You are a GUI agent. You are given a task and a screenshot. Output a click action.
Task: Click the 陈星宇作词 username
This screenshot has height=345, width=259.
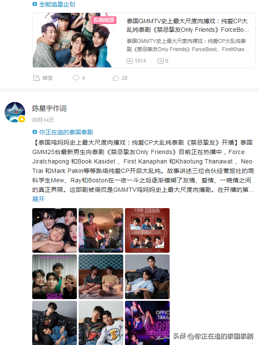49,109
